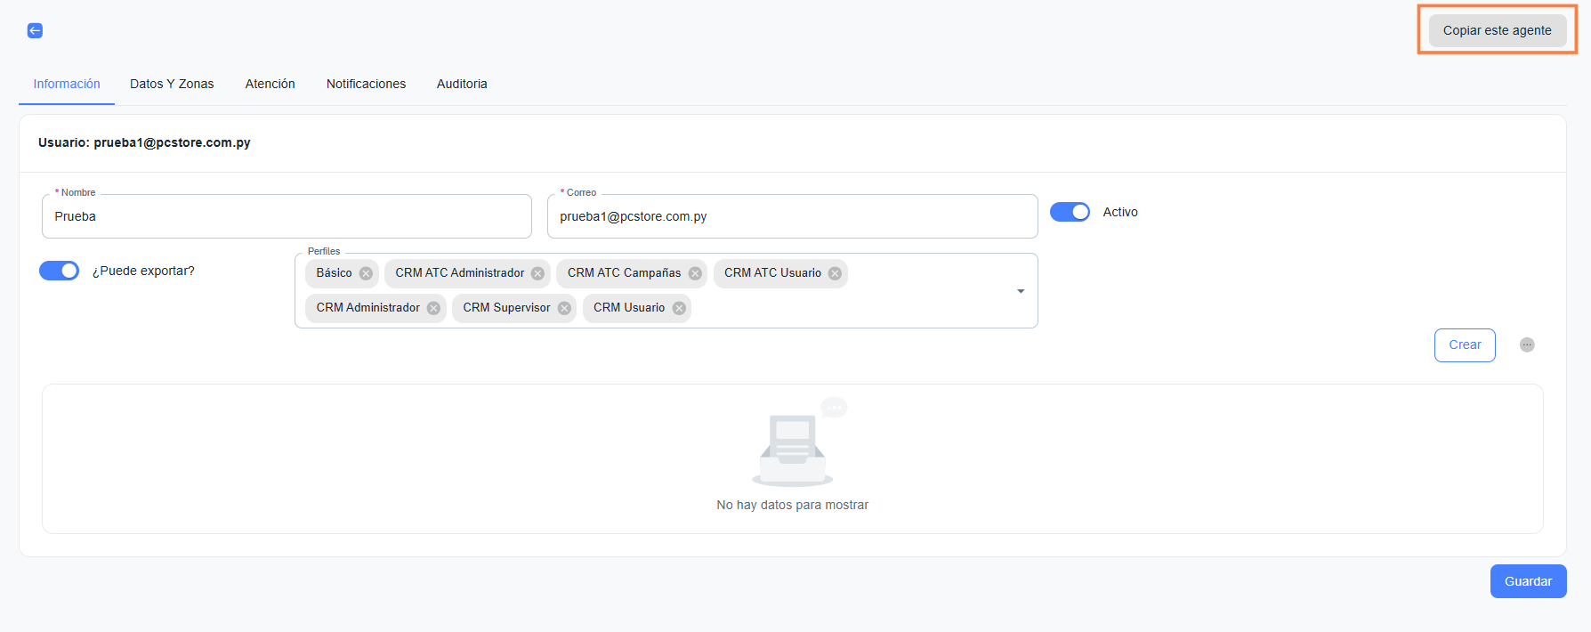The height and width of the screenshot is (632, 1591).
Task: Select the Auditoria tab
Action: point(462,84)
